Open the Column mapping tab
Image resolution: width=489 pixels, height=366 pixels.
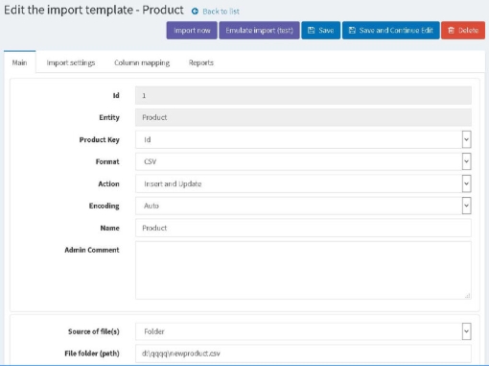pos(142,62)
